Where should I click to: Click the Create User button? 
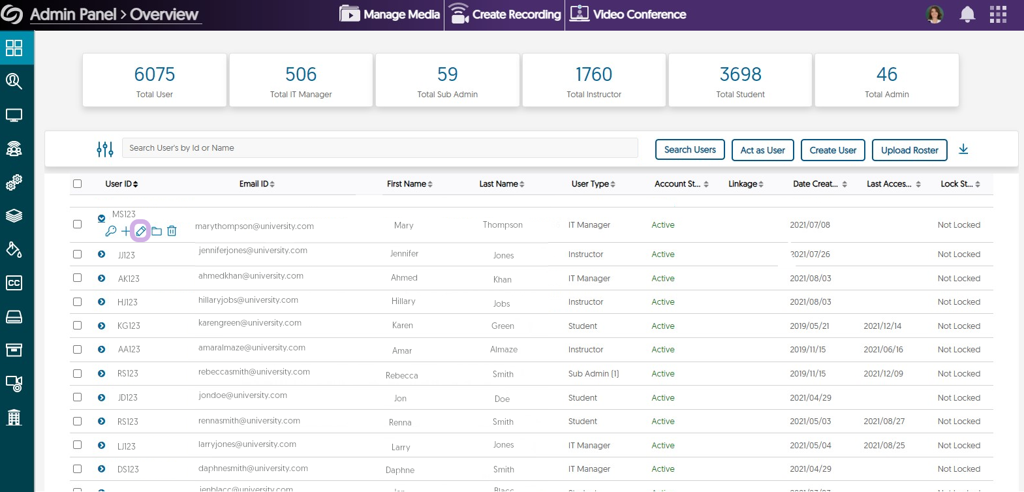833,150
